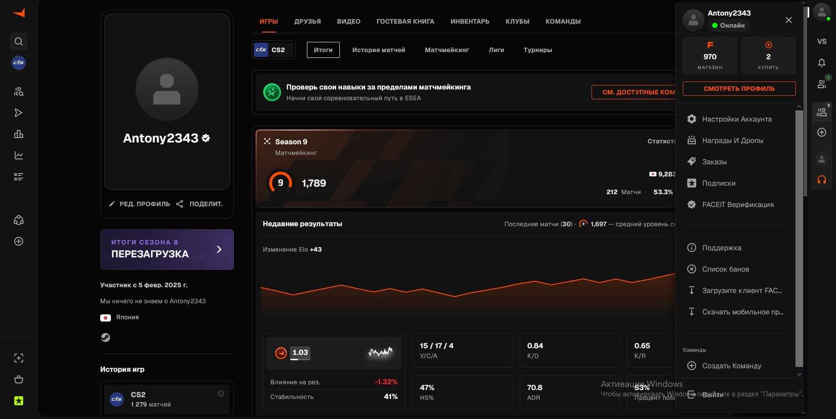Open the Гостевая книга tab
The width and height of the screenshot is (836, 419).
coord(405,21)
